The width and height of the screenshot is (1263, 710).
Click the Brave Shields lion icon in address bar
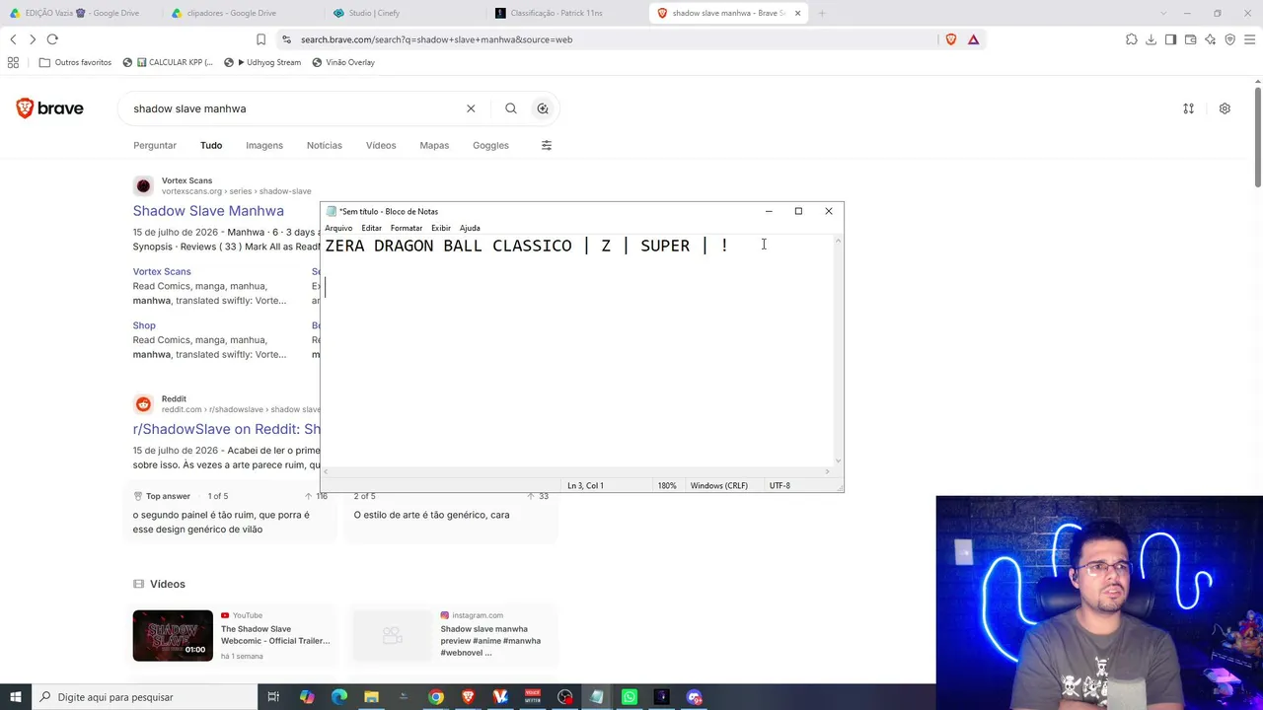pyautogui.click(x=951, y=39)
